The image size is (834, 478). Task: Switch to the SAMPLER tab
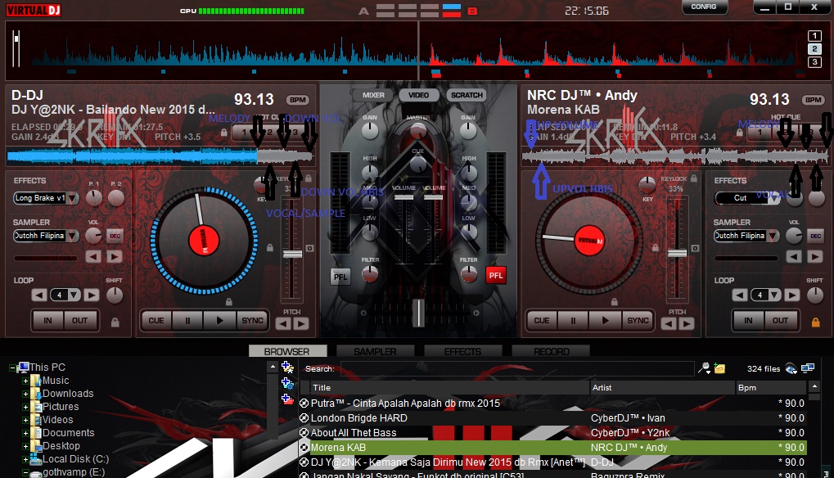[375, 350]
